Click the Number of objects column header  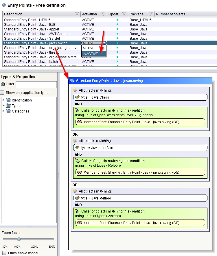coord(170,14)
